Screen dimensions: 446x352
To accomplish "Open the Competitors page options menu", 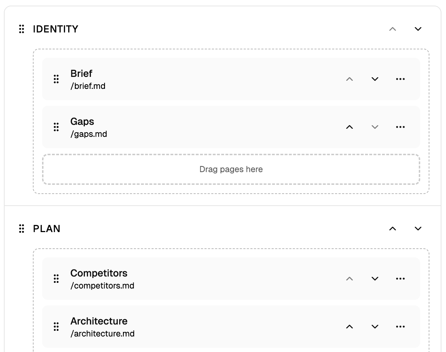I will click(400, 278).
